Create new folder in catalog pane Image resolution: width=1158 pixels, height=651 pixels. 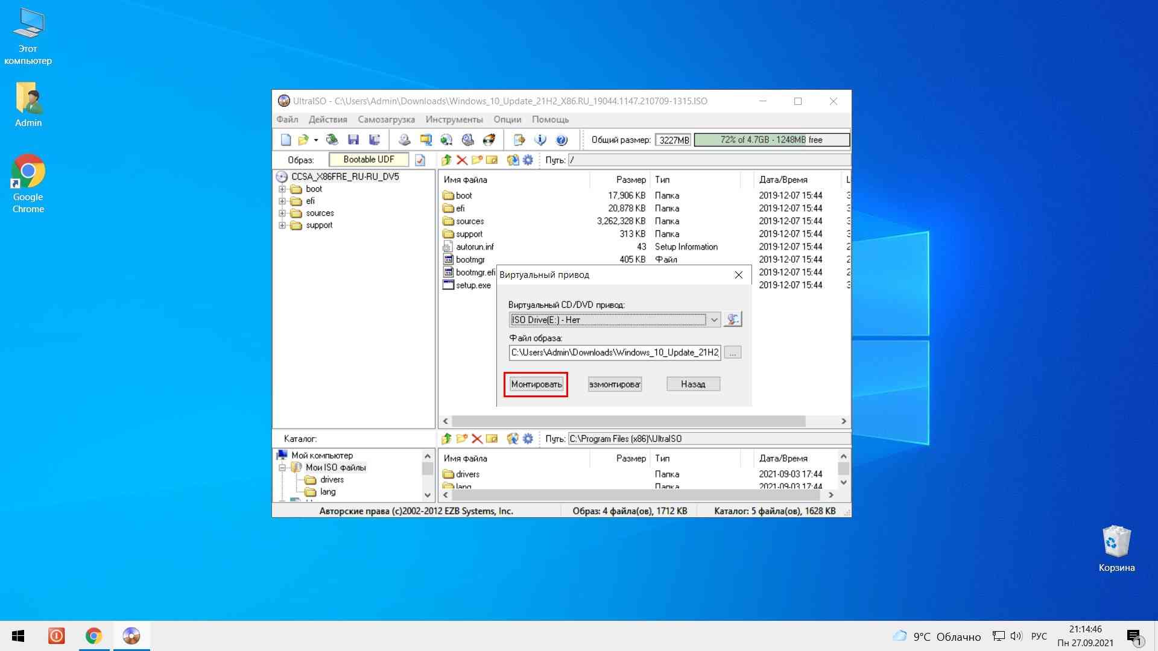tap(462, 439)
